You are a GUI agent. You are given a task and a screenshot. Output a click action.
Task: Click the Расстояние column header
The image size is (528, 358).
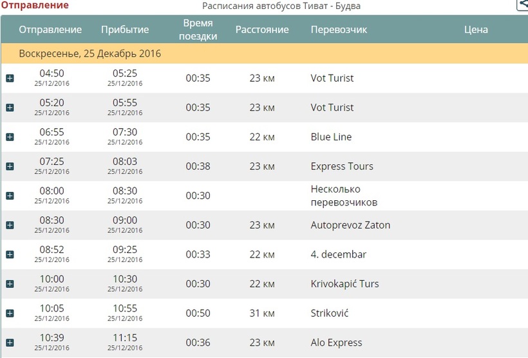click(x=262, y=30)
